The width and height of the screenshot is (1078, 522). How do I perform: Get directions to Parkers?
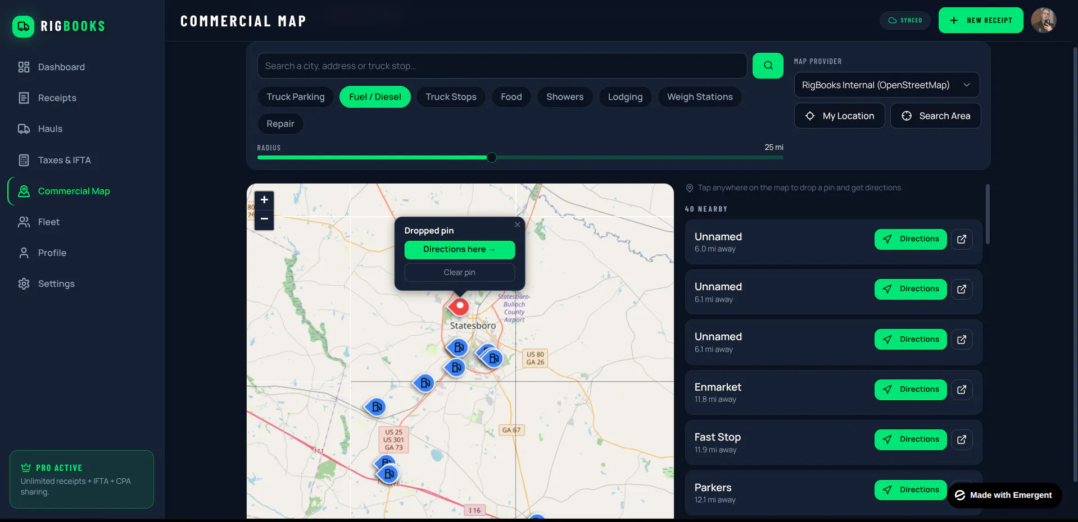point(911,490)
